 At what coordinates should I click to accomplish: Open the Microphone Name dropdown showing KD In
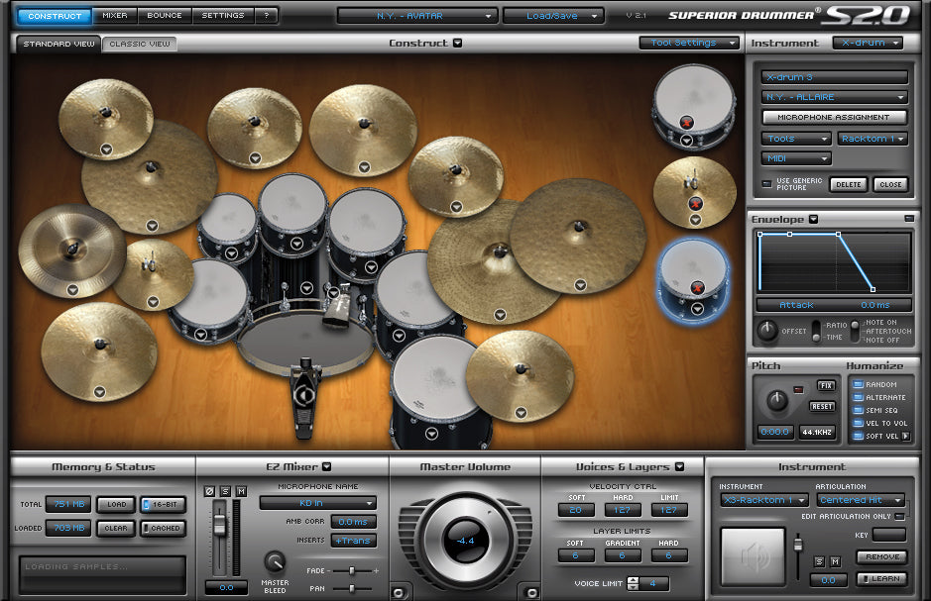coord(317,502)
